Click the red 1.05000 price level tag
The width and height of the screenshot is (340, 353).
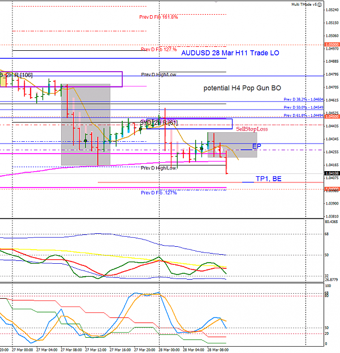pyautogui.click(x=332, y=45)
